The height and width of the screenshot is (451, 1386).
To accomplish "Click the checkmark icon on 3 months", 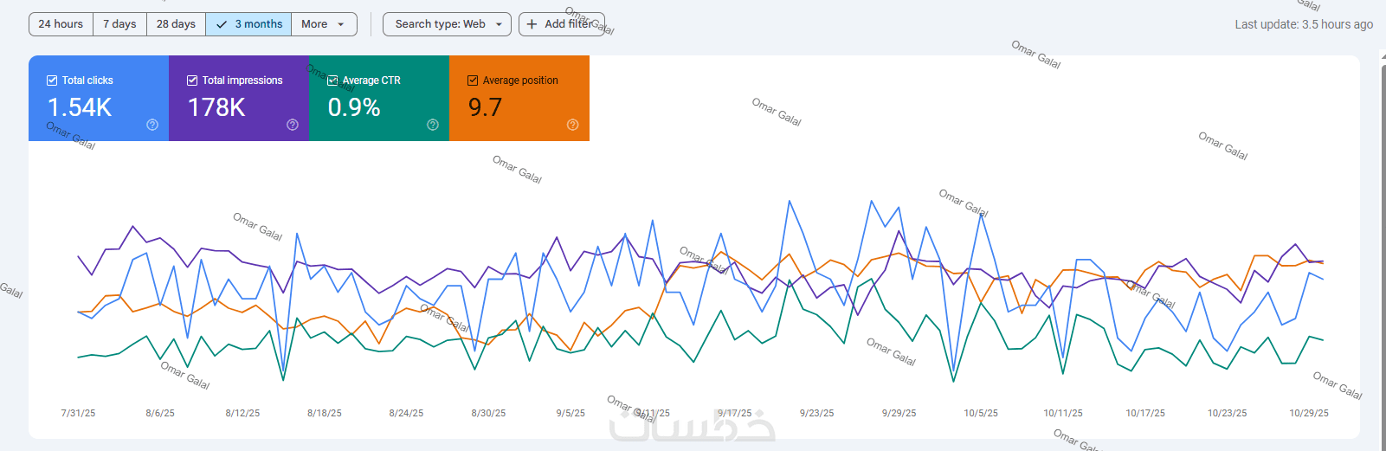I will click(222, 24).
